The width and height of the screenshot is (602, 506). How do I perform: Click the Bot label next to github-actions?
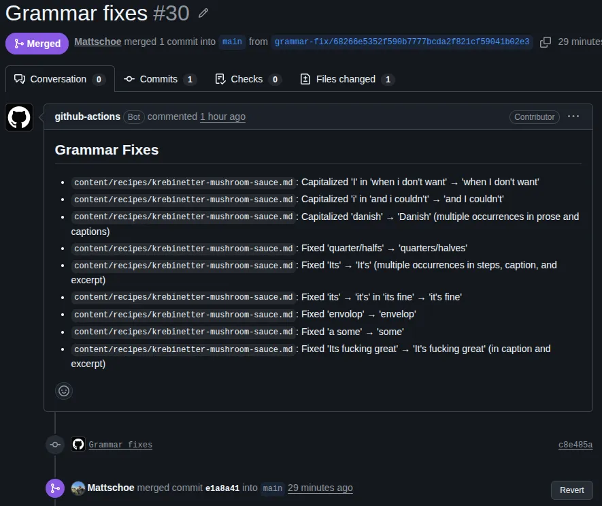tap(133, 117)
